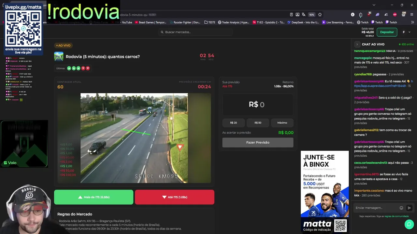Click the Fazer Previsão button
The width and height of the screenshot is (417, 234).
[x=258, y=142]
